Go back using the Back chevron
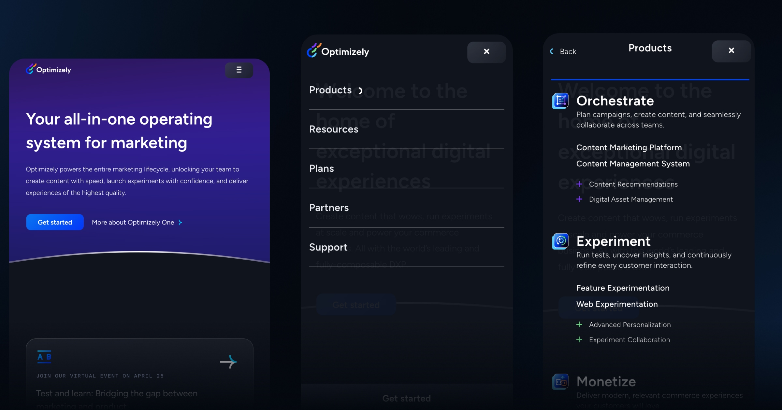Viewport: 782px width, 410px height. click(x=552, y=51)
